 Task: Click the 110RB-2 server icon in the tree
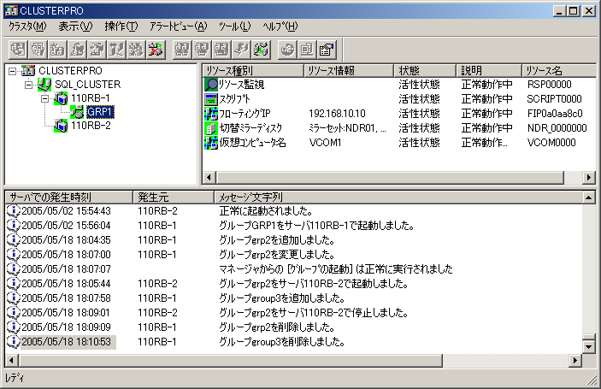[61, 126]
